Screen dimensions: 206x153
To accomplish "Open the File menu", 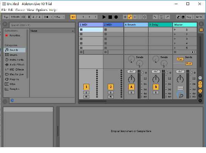I will point(4,10).
